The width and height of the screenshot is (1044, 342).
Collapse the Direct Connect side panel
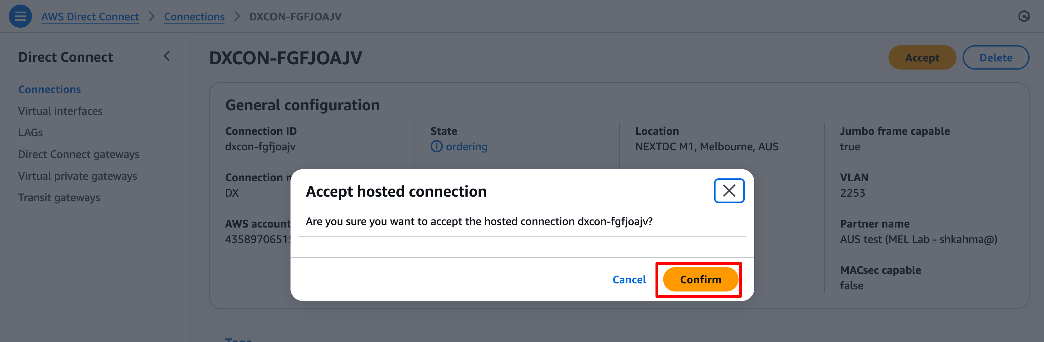[167, 56]
